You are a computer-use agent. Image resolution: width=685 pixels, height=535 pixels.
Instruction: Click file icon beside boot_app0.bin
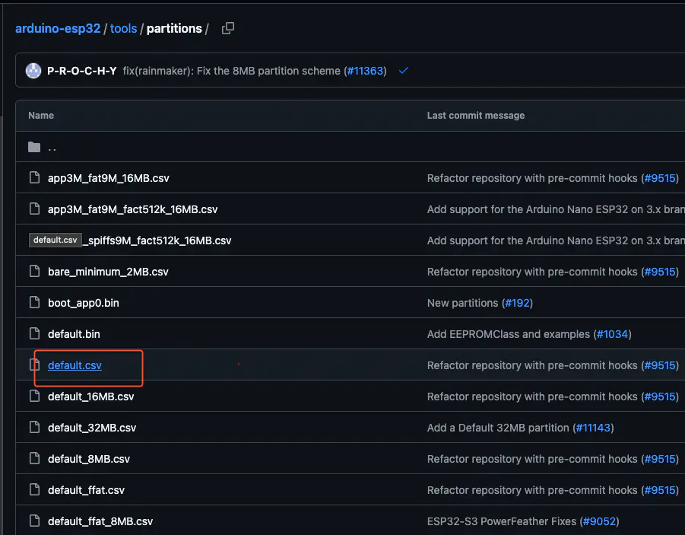point(33,303)
